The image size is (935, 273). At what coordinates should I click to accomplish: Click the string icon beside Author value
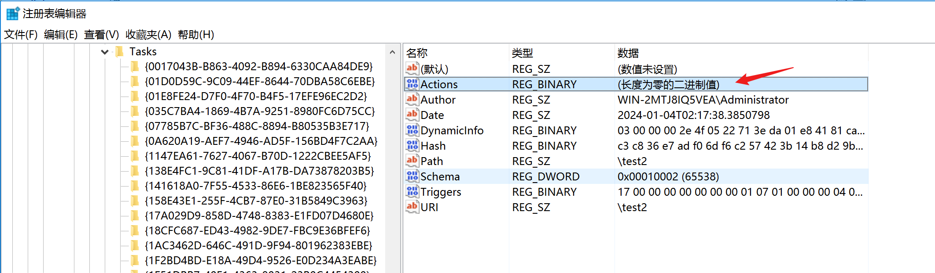pyautogui.click(x=412, y=99)
